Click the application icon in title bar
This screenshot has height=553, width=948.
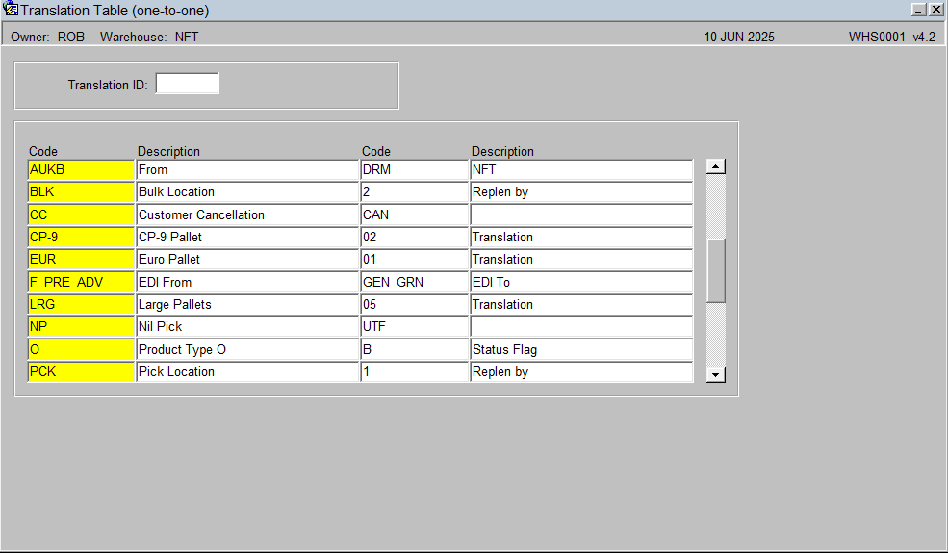[10, 9]
